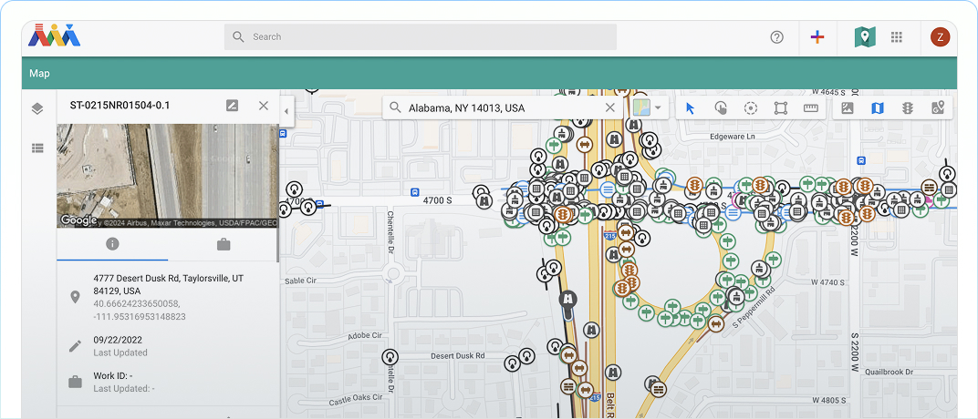Click the pencil icon beside 09/22/2022
Screen dimensions: 978x419
pos(75,345)
